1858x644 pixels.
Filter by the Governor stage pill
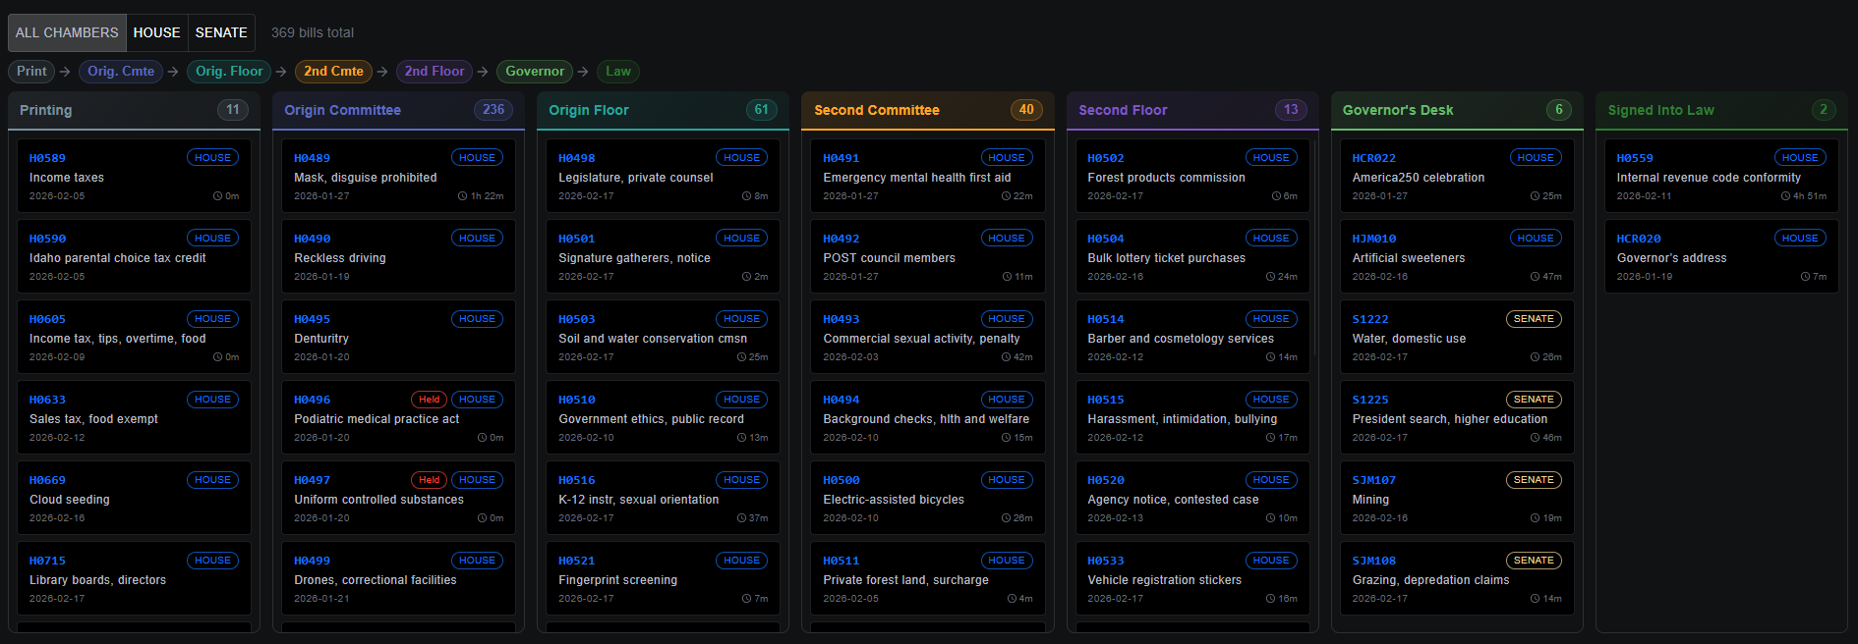[x=535, y=72]
